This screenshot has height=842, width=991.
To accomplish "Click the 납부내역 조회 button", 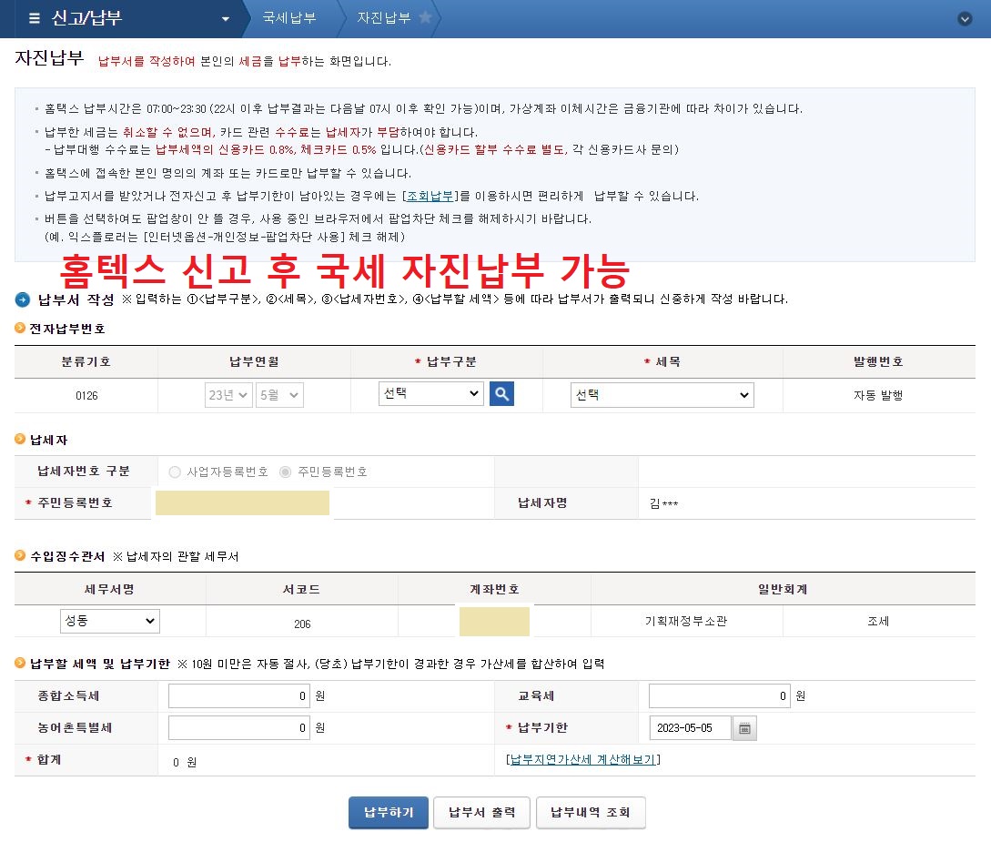I will coord(591,812).
